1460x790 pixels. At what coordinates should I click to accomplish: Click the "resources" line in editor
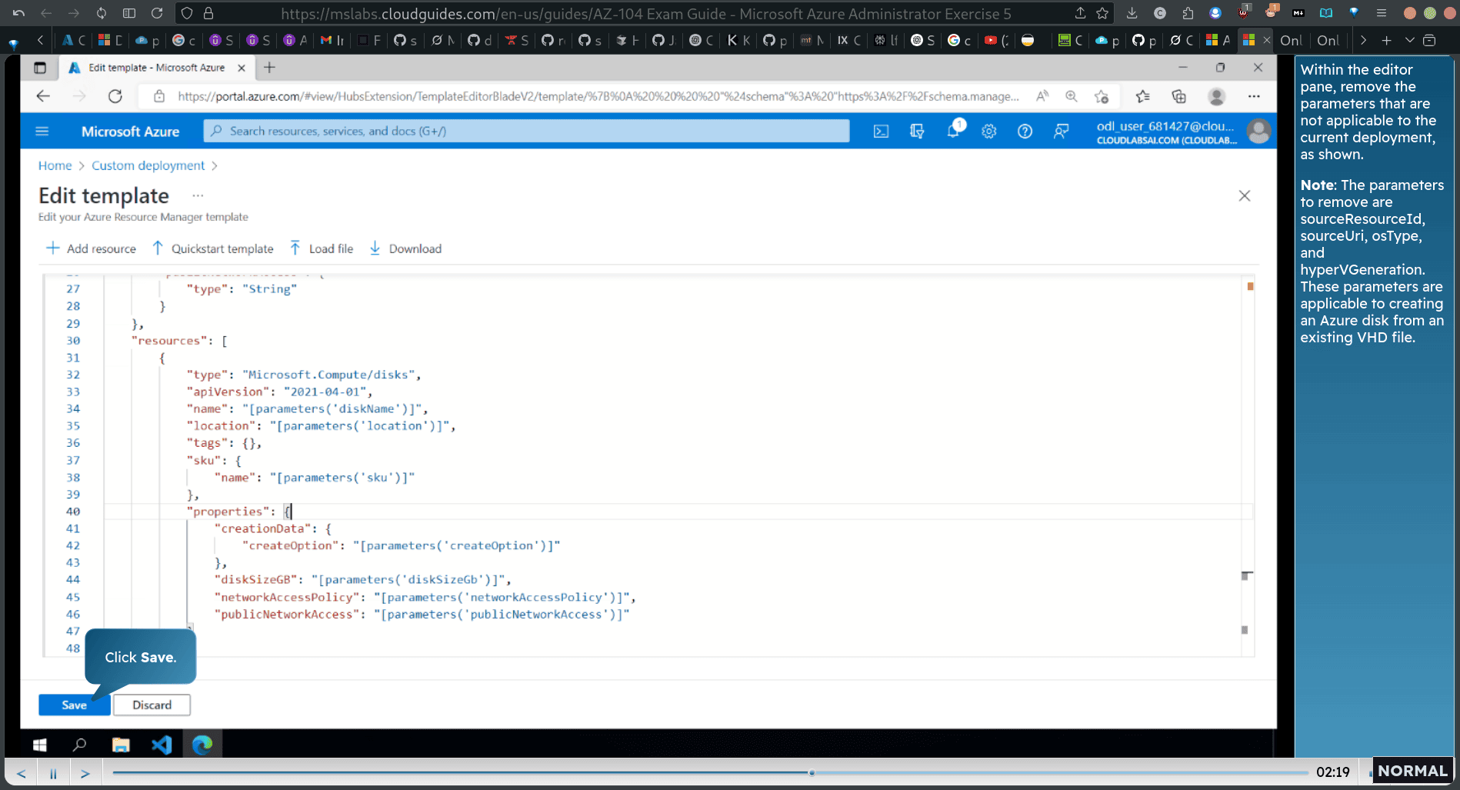pyautogui.click(x=178, y=341)
